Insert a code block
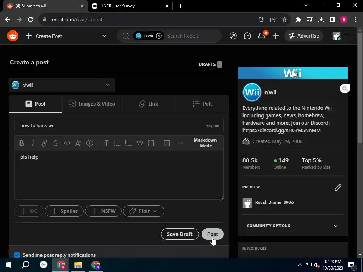Image resolution: width=363 pixels, height=272 pixels. click(151, 143)
